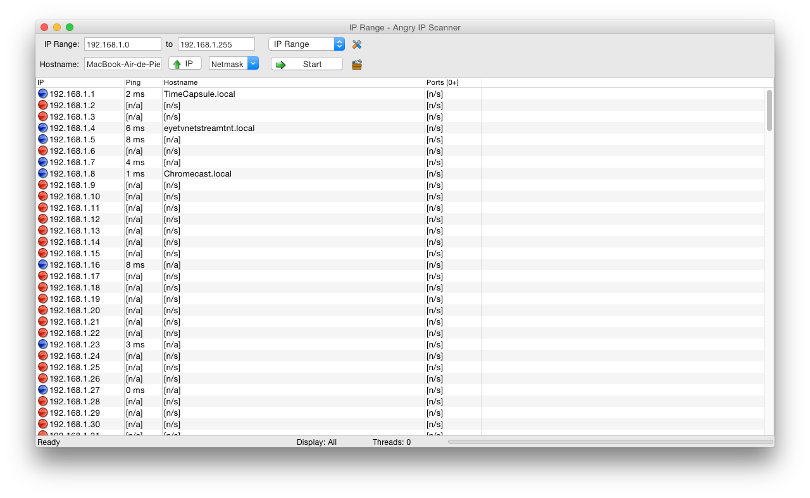Screen dimensions: 810x498
Task: Click blue alive icon for 192.168.1.27
Action: point(43,390)
